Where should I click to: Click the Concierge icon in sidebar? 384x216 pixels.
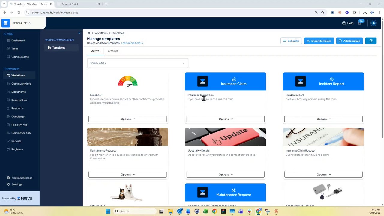(8, 116)
